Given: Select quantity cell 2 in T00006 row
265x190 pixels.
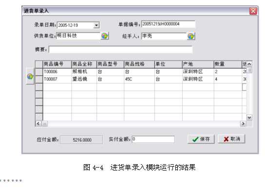Looking at the screenshot, I should tap(228, 72).
